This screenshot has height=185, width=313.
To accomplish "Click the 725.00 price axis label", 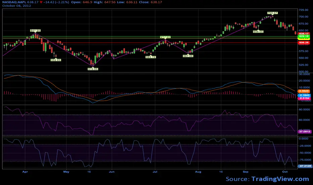I will [303, 10].
